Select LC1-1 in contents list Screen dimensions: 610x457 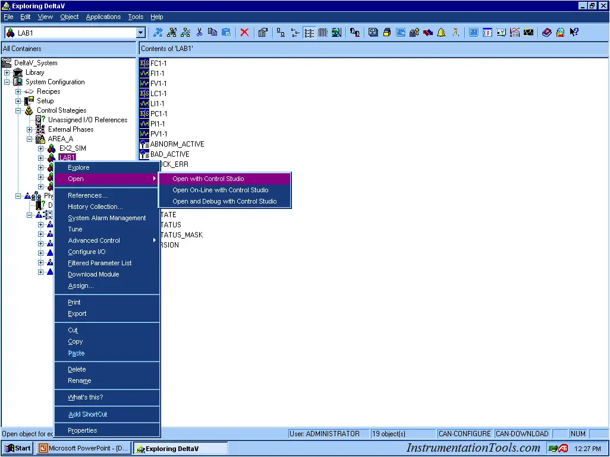pyautogui.click(x=158, y=94)
